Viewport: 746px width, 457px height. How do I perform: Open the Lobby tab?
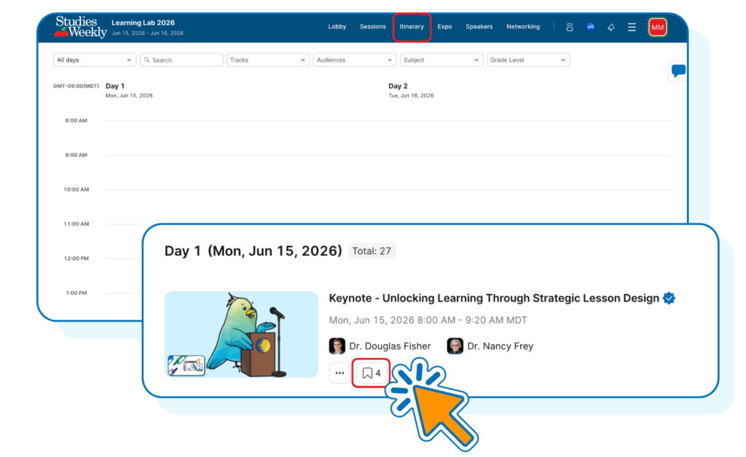click(337, 27)
